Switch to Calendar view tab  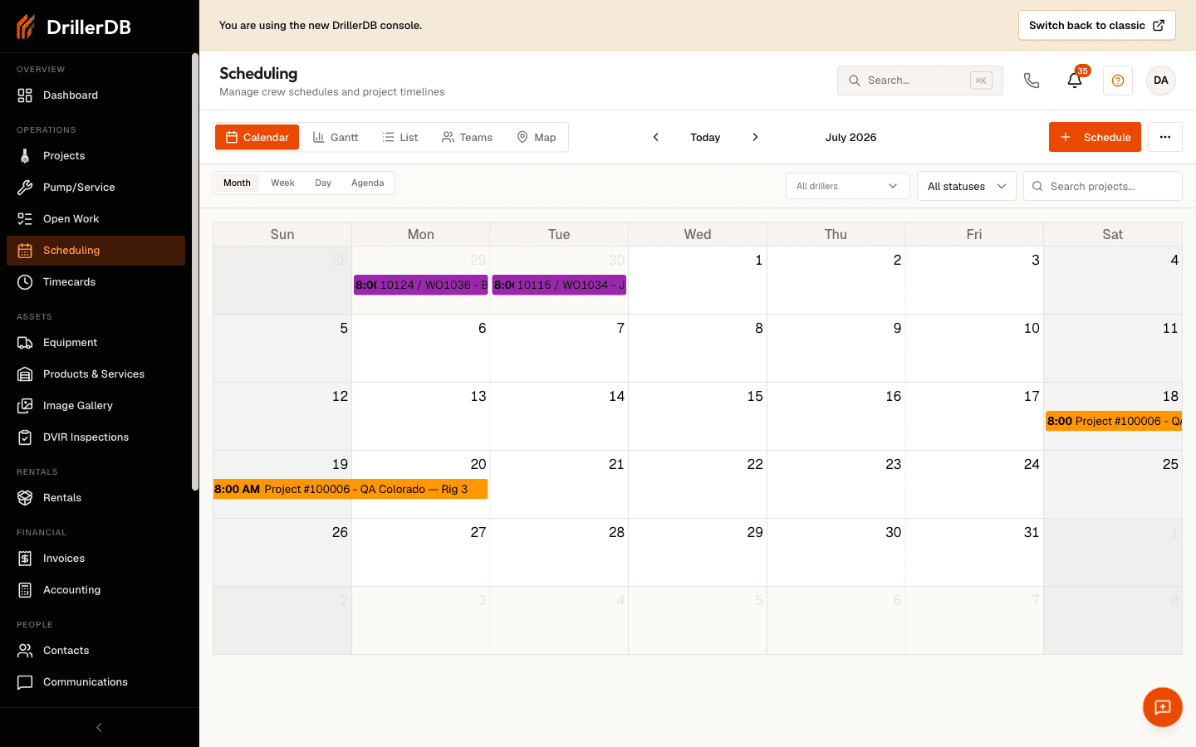(257, 137)
